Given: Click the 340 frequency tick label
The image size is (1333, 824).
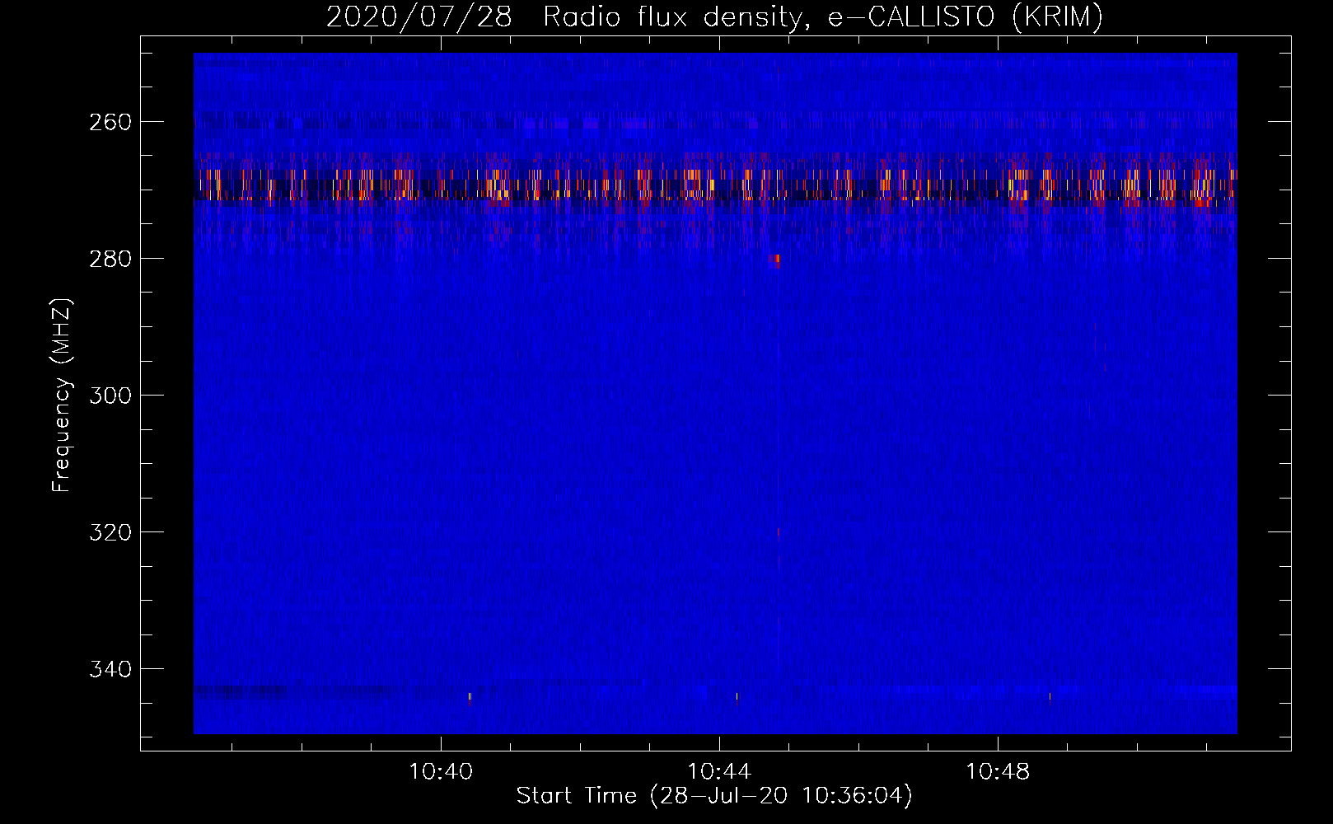Looking at the screenshot, I should coord(110,669).
